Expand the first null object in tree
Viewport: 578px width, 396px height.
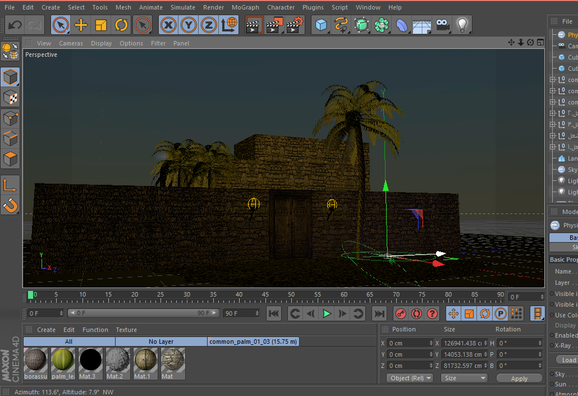pyautogui.click(x=552, y=80)
